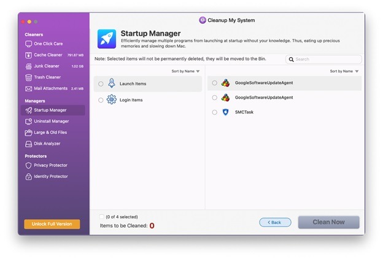Click the second GoogleSoftwareUpdateAgent balls icon
The image size is (383, 259).
click(x=225, y=98)
